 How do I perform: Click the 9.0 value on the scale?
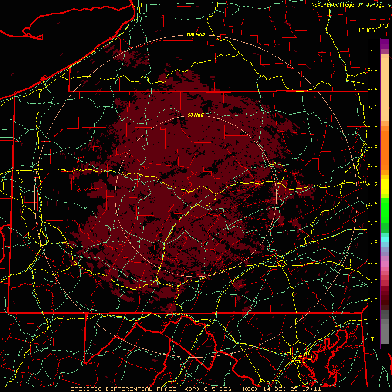click(x=372, y=68)
